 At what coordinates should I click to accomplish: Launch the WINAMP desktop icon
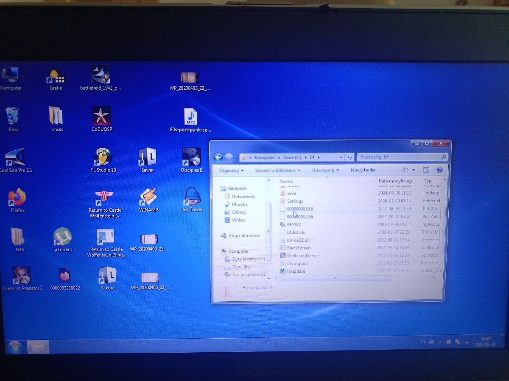coord(148,197)
